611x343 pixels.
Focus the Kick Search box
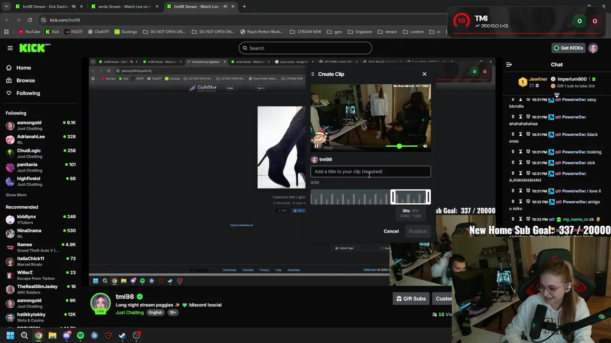305,48
